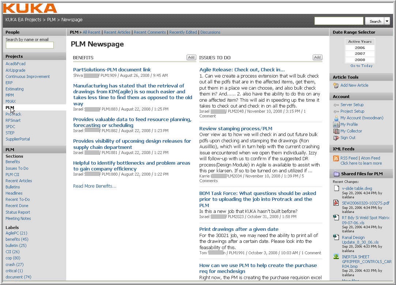Click the My Collector icon
This screenshot has height=285, width=396.
click(x=336, y=131)
